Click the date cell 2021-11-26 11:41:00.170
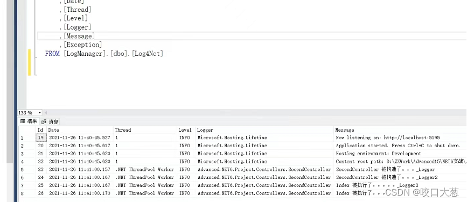This screenshot has width=467, height=202. [x=80, y=193]
